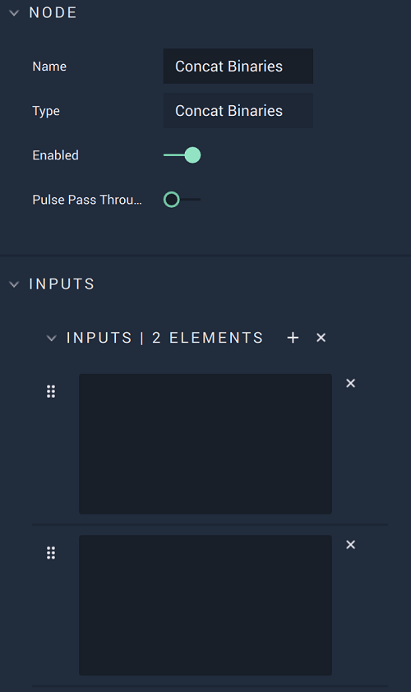The image size is (411, 692).
Task: Select the Enabled label
Action: [56, 155]
